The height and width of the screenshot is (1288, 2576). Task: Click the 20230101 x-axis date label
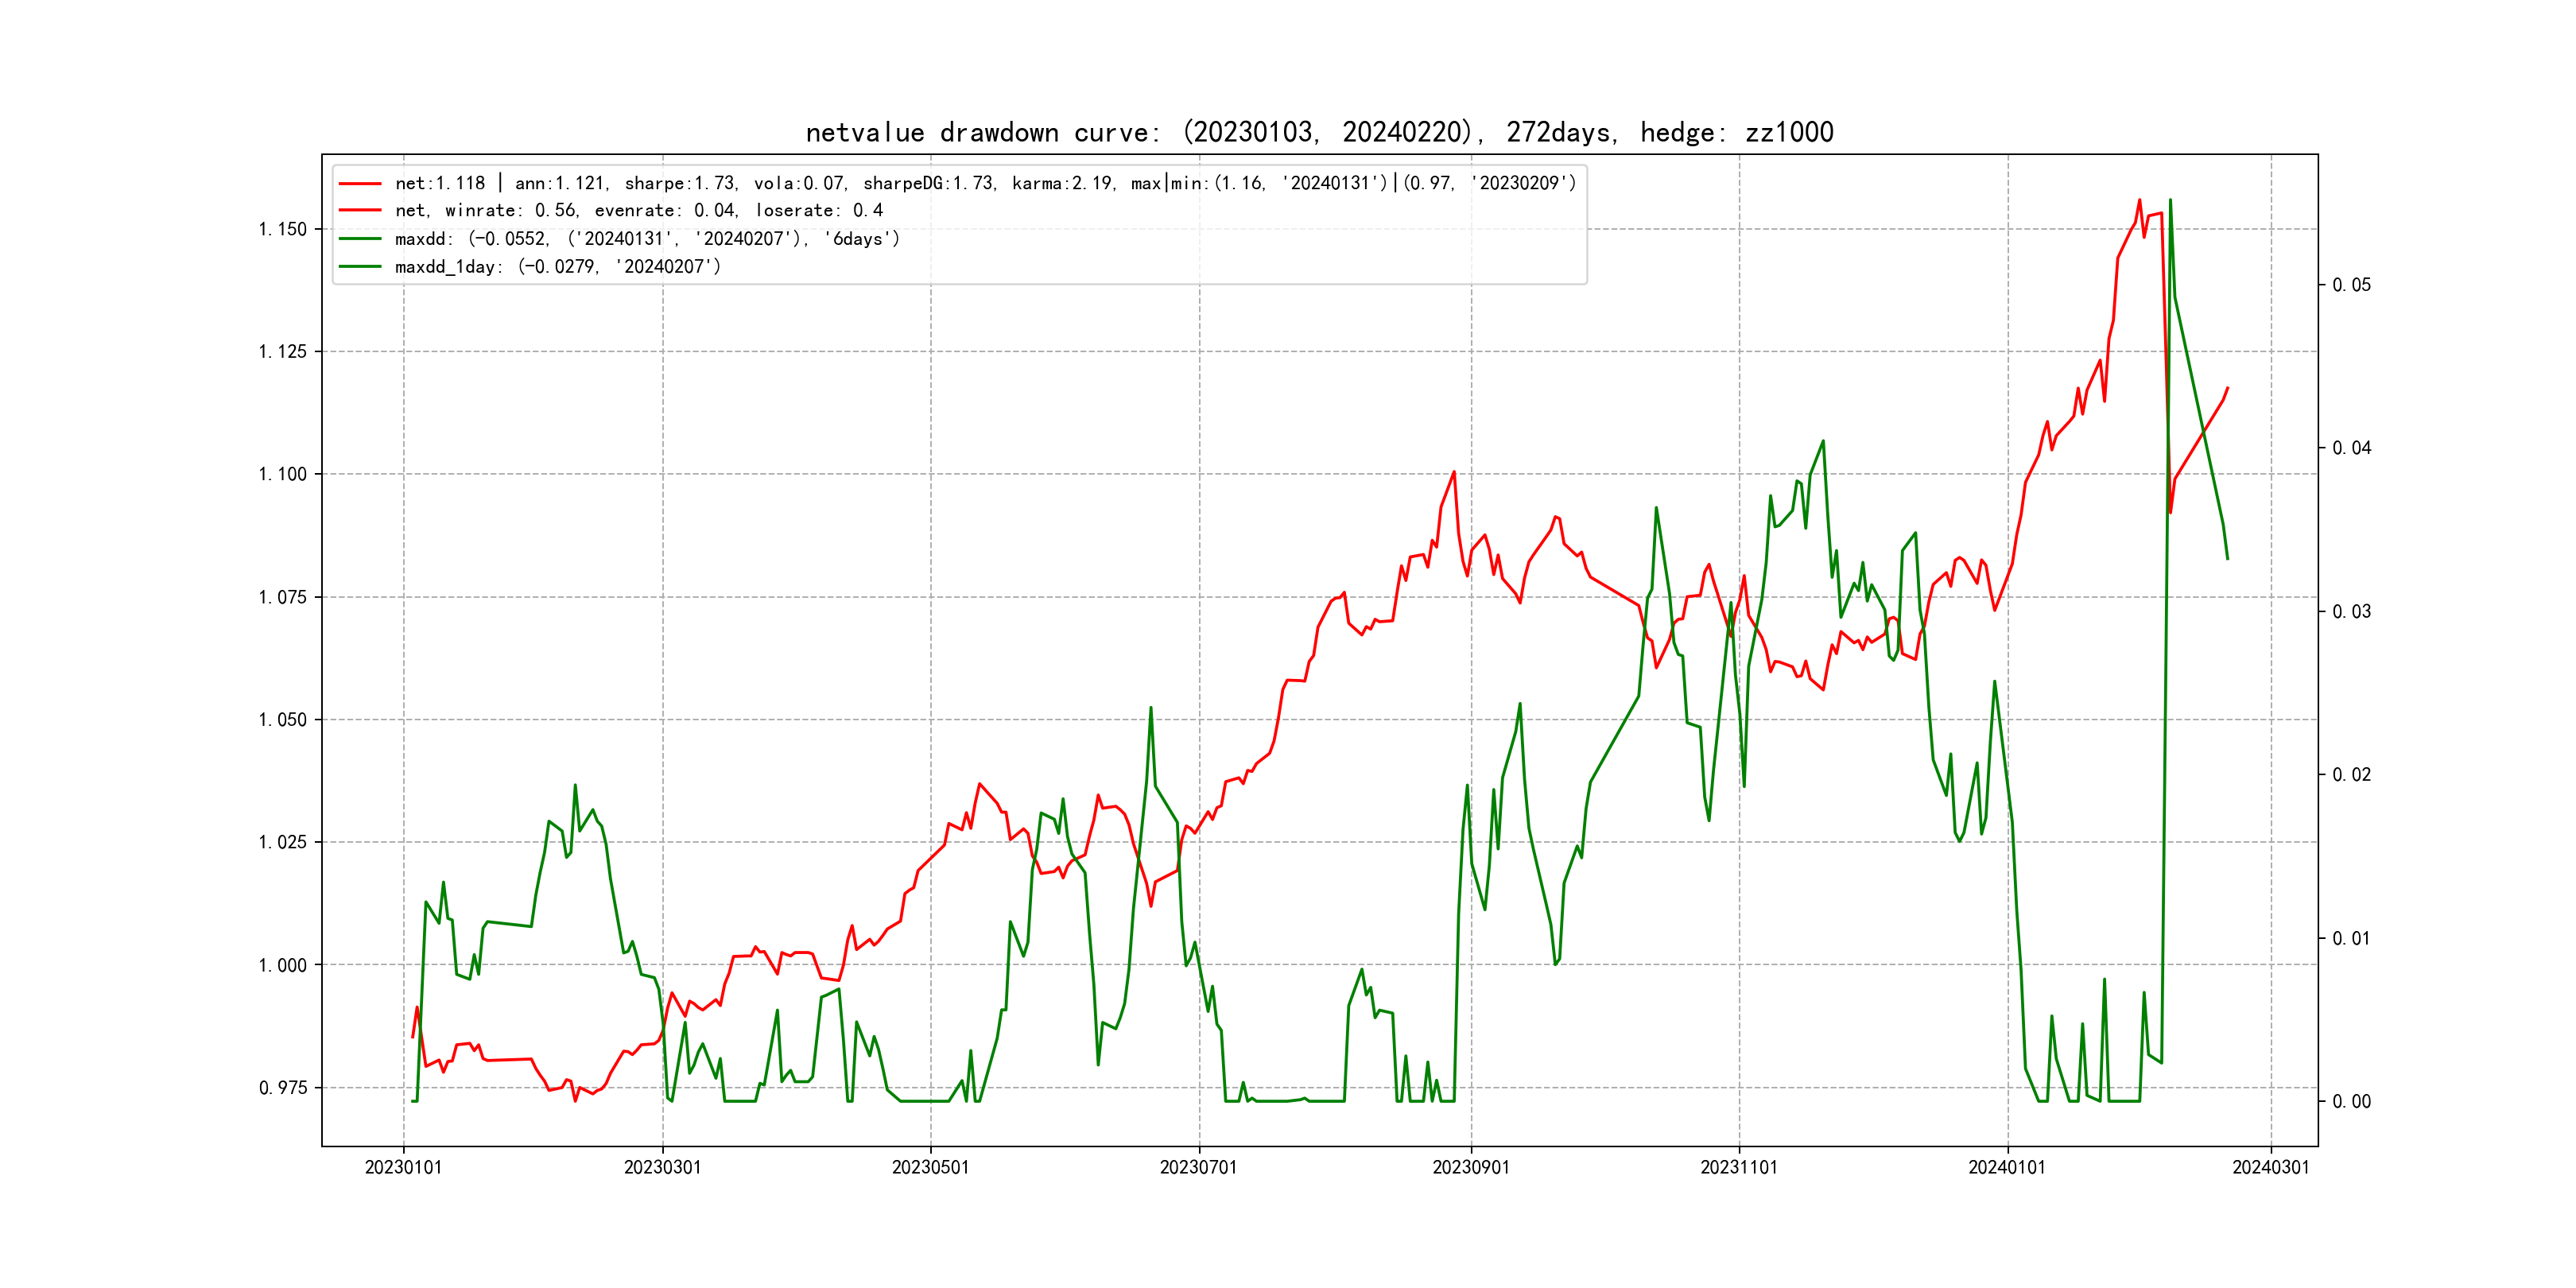click(x=403, y=1168)
